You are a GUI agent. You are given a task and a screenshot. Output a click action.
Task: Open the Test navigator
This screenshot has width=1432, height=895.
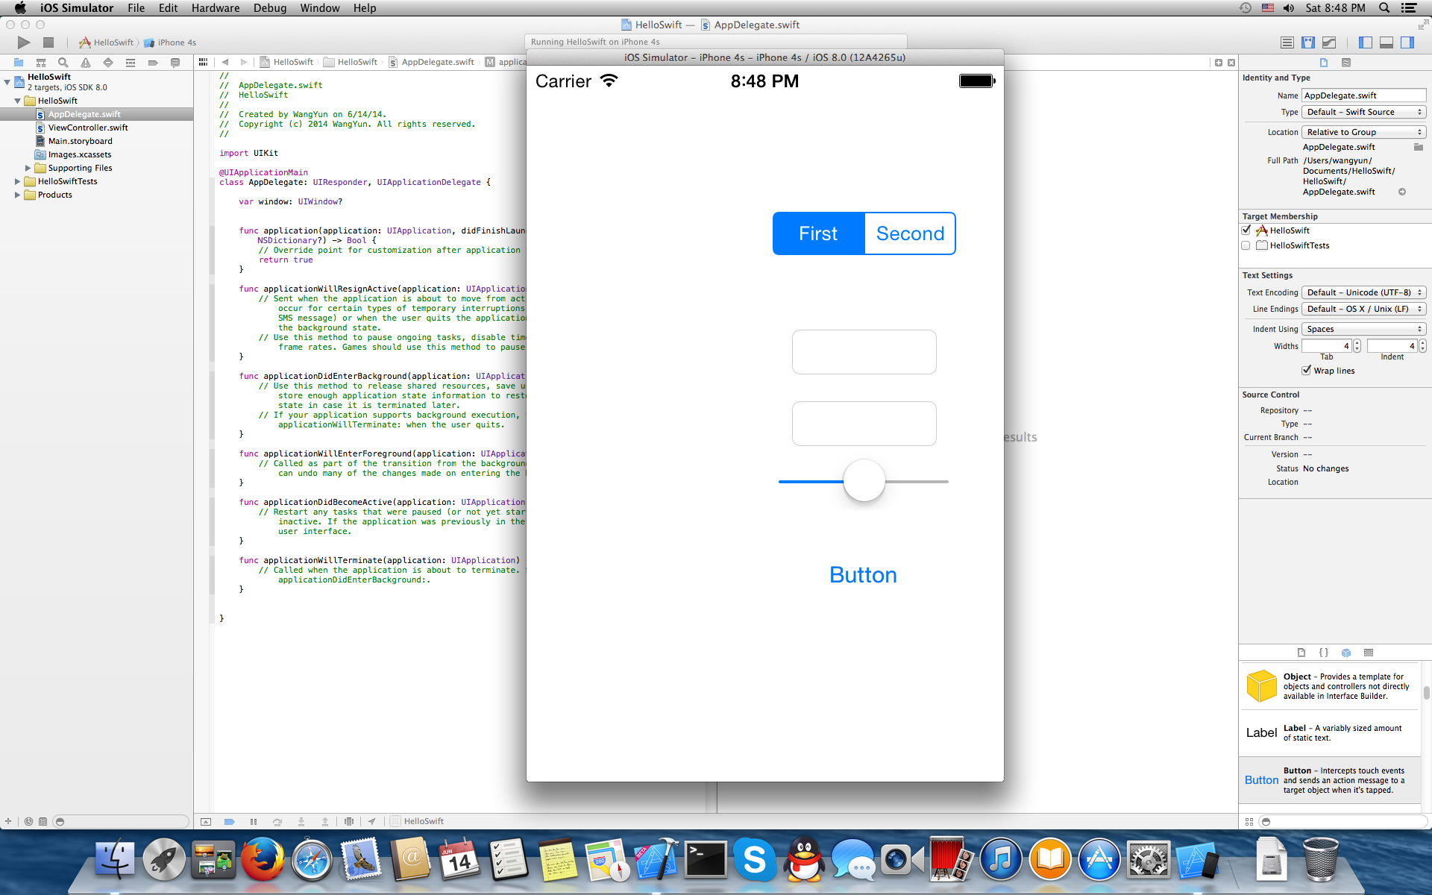click(x=108, y=63)
